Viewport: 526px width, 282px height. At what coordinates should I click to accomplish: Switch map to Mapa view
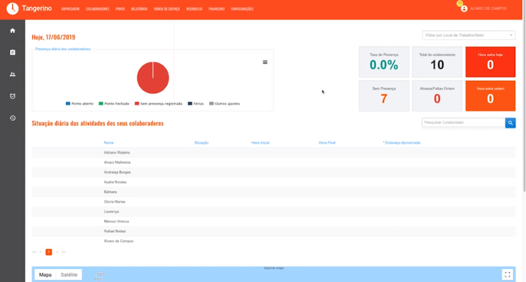45,275
